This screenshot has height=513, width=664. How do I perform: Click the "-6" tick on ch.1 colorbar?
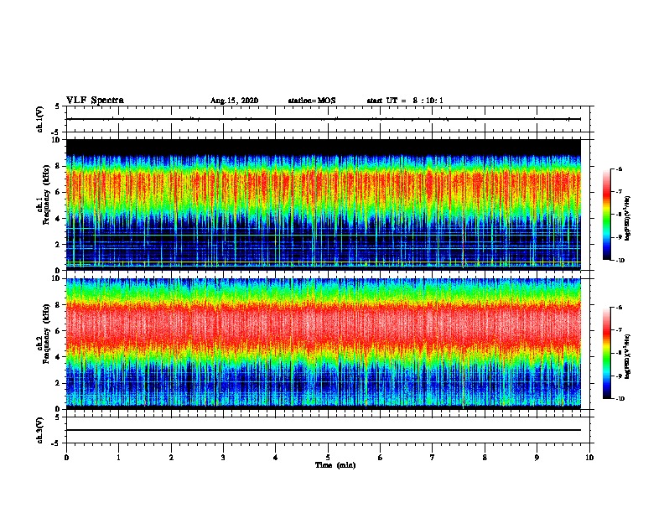coord(619,168)
